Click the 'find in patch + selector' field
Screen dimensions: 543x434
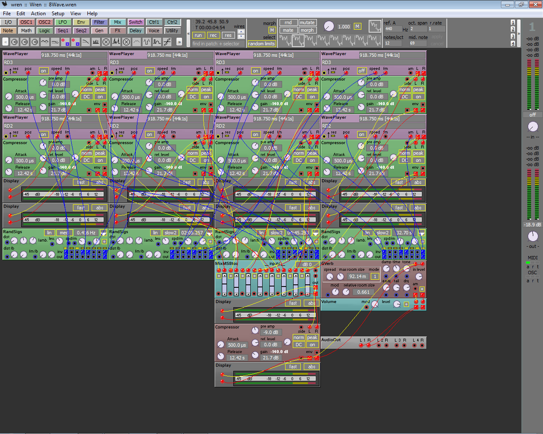pos(216,44)
